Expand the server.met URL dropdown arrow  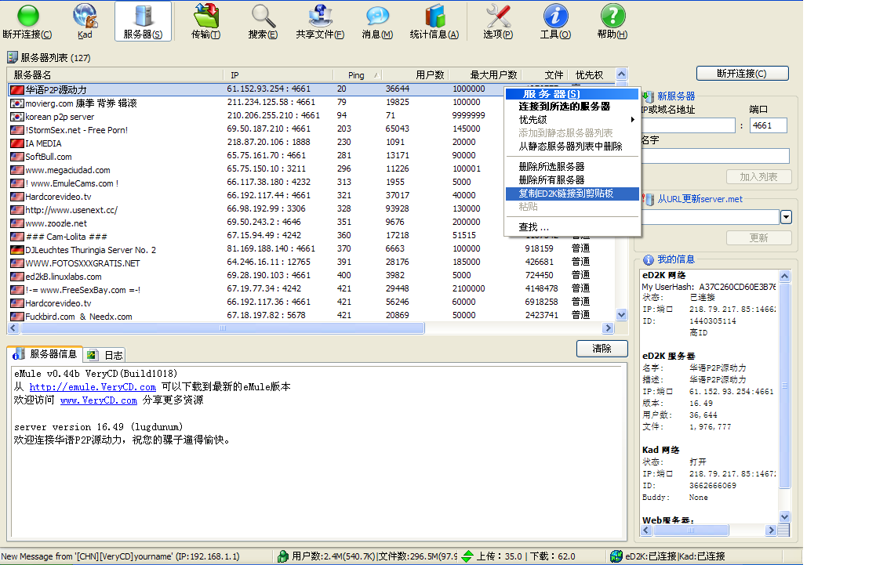786,217
